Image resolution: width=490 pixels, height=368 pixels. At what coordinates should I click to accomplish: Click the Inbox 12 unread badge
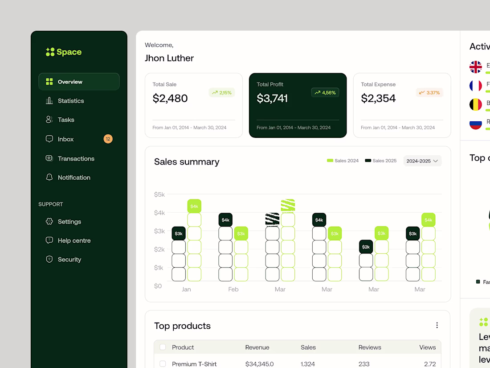[108, 139]
